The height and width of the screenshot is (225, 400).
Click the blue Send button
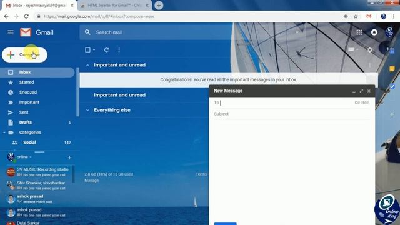click(225, 224)
